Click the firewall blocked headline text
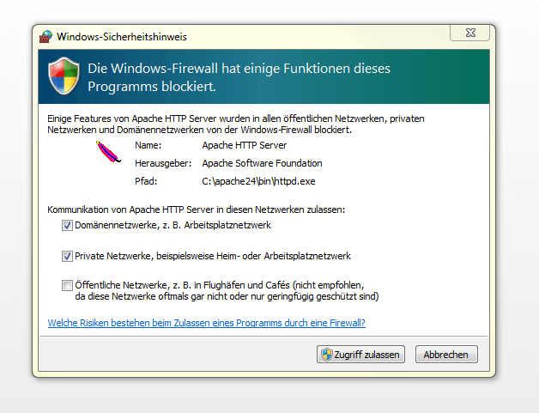This screenshot has width=539, height=413. pyautogui.click(x=239, y=77)
